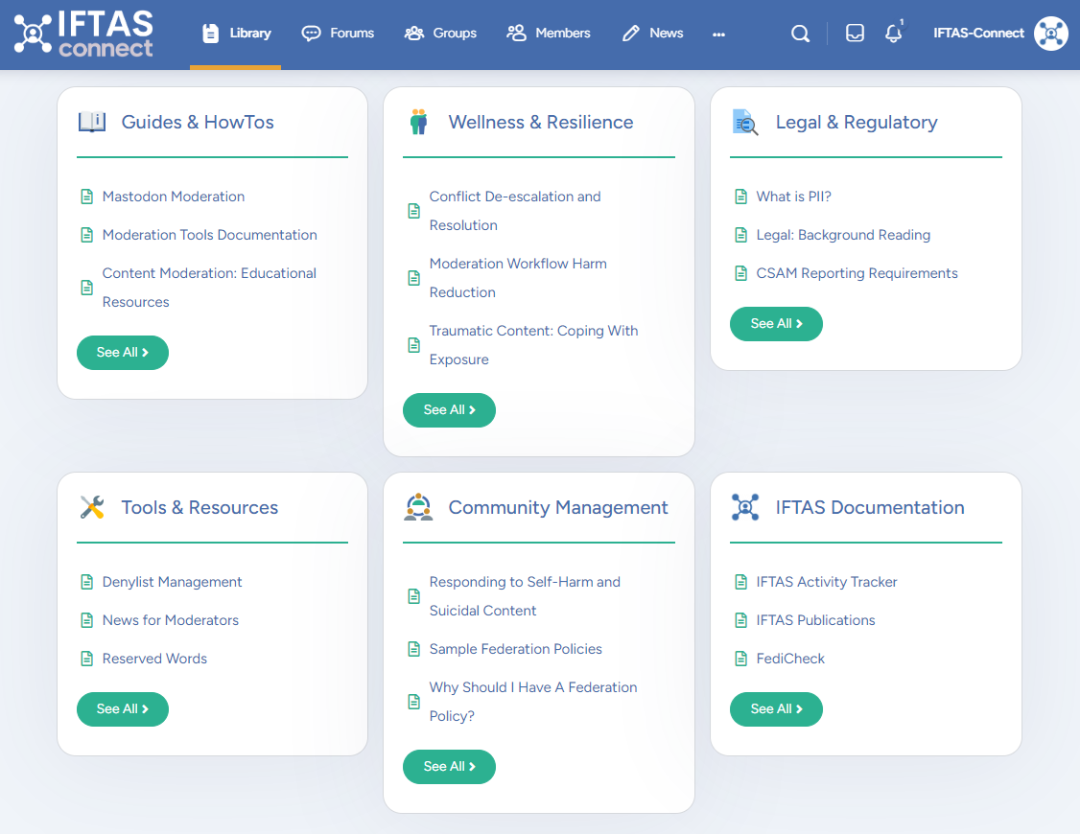Navigate to the Members section

tap(548, 33)
